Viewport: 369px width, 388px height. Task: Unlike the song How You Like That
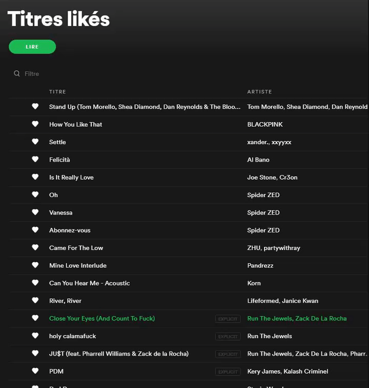pyautogui.click(x=35, y=124)
